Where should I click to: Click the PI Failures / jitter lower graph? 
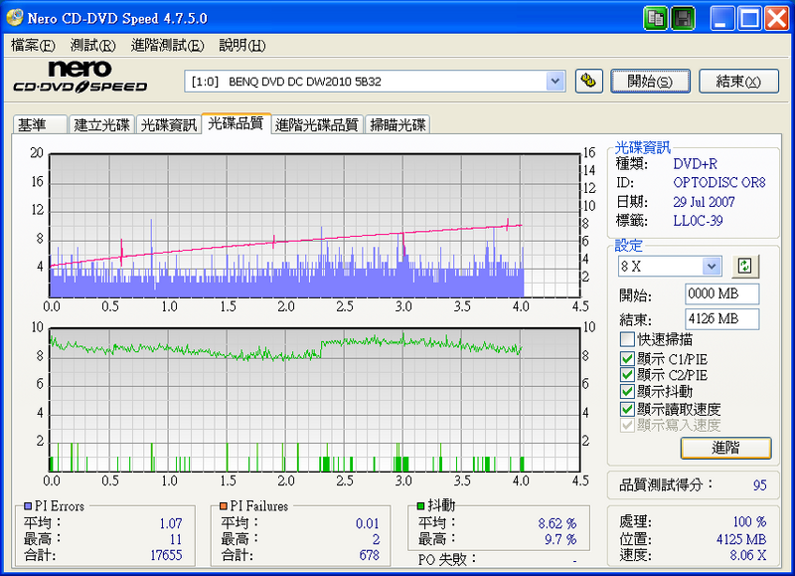[x=314, y=400]
